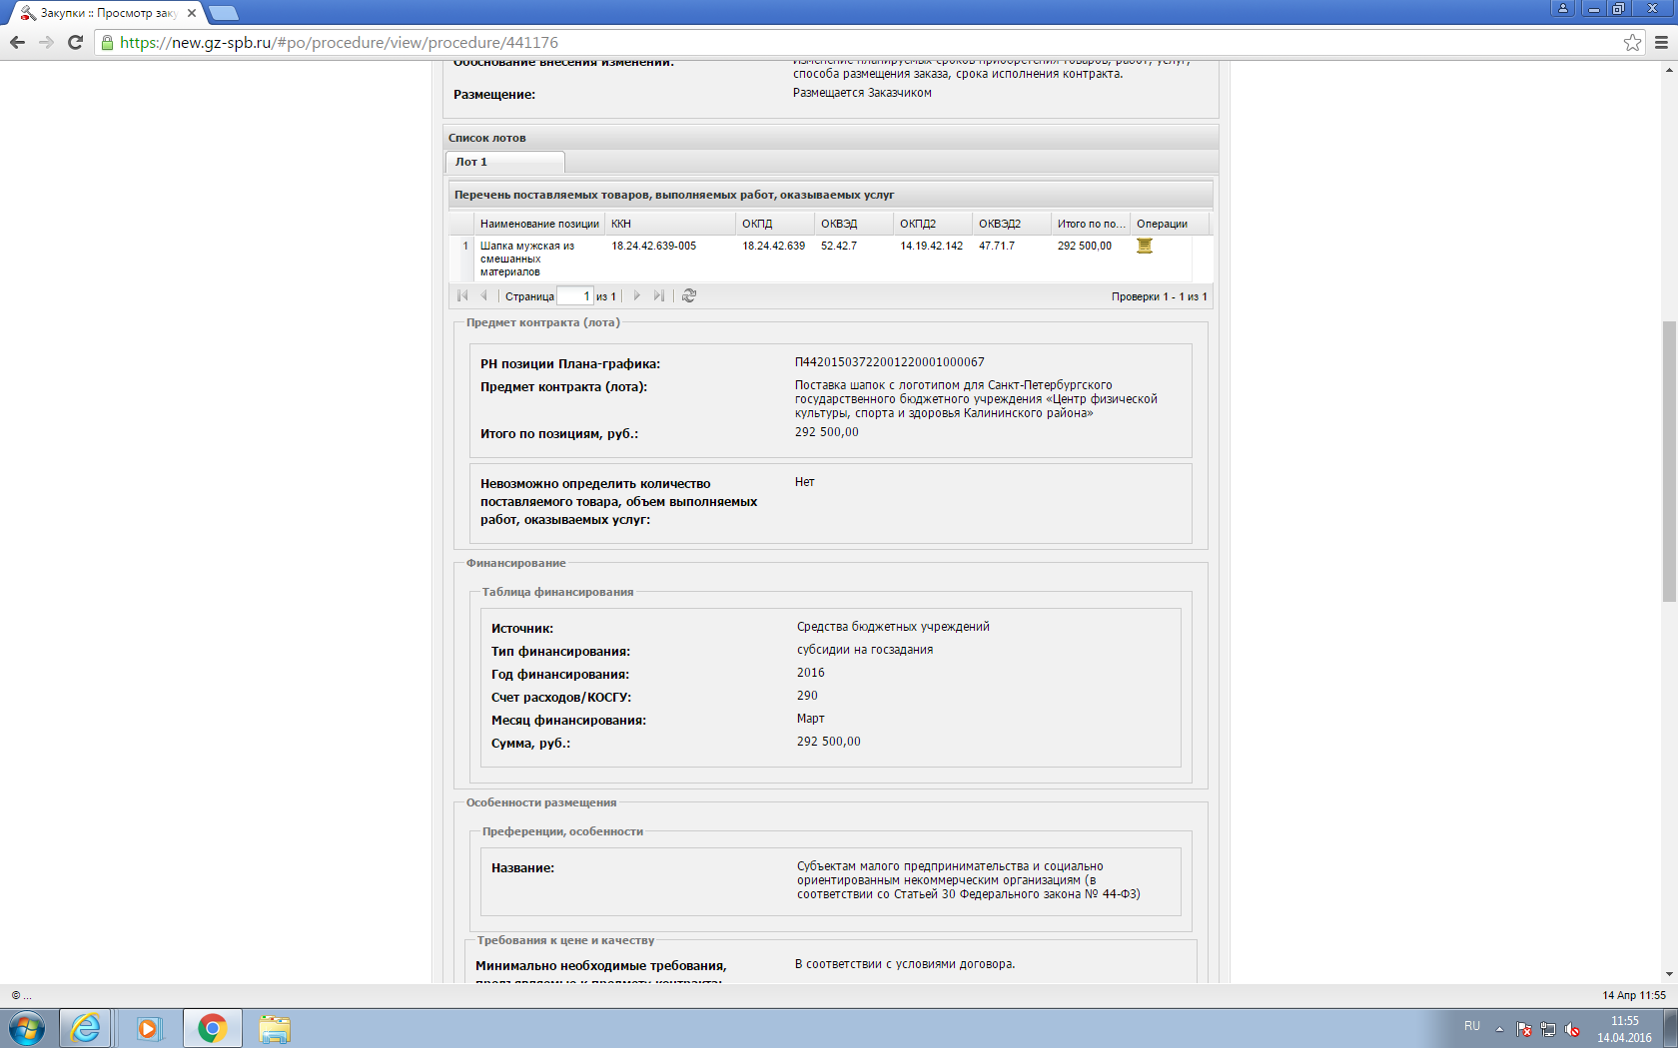
Task: Close the Закупки browser tab
Action: tap(192, 13)
